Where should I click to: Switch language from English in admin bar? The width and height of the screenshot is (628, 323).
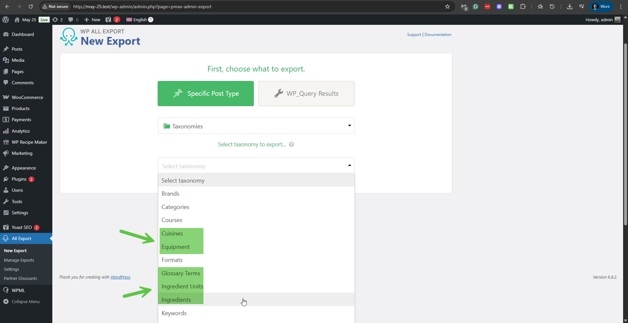tap(137, 20)
